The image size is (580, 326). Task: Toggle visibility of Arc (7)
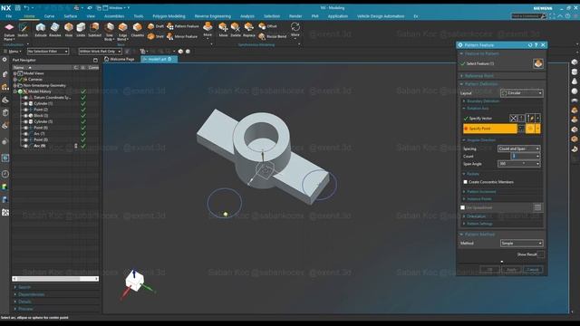[25, 134]
